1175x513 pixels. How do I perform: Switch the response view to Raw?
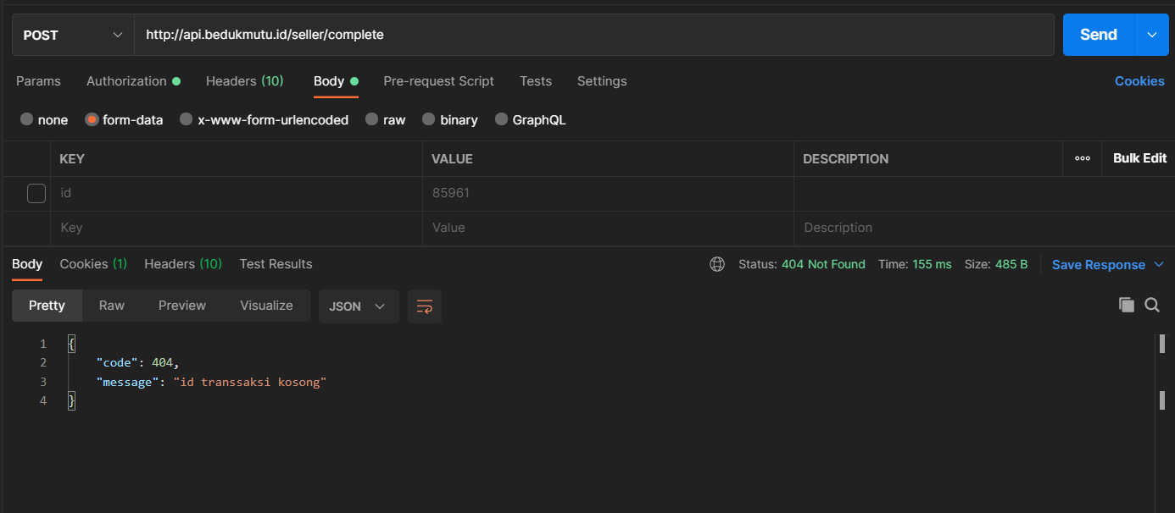pyautogui.click(x=112, y=306)
